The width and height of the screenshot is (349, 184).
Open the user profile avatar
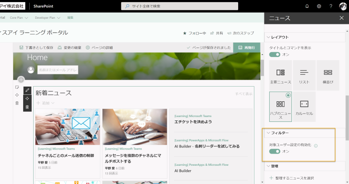(x=342, y=6)
